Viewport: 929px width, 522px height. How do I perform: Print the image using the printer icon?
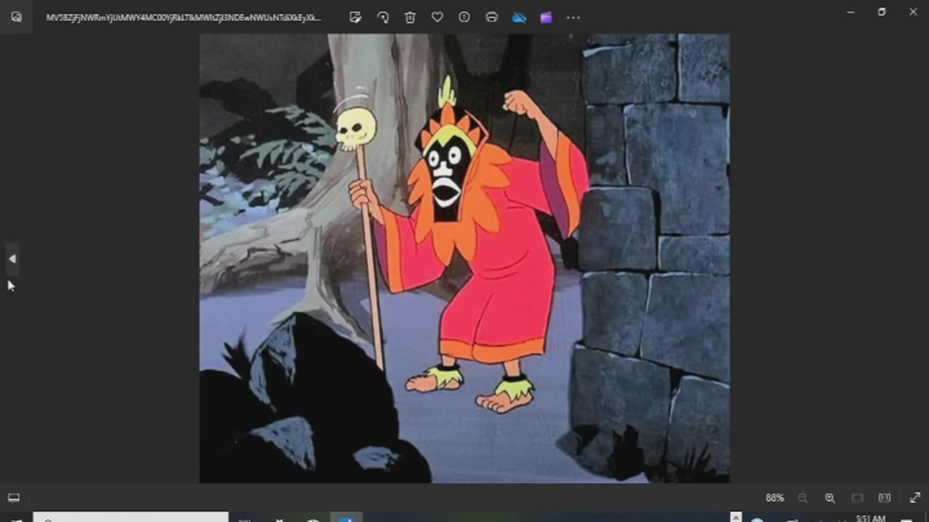click(491, 17)
